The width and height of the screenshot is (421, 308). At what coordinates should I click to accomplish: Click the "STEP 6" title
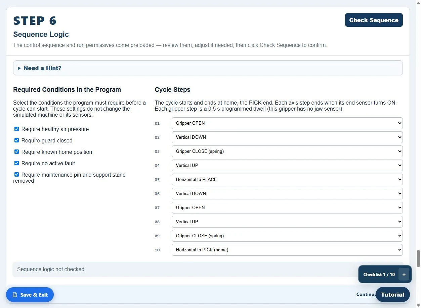point(35,21)
